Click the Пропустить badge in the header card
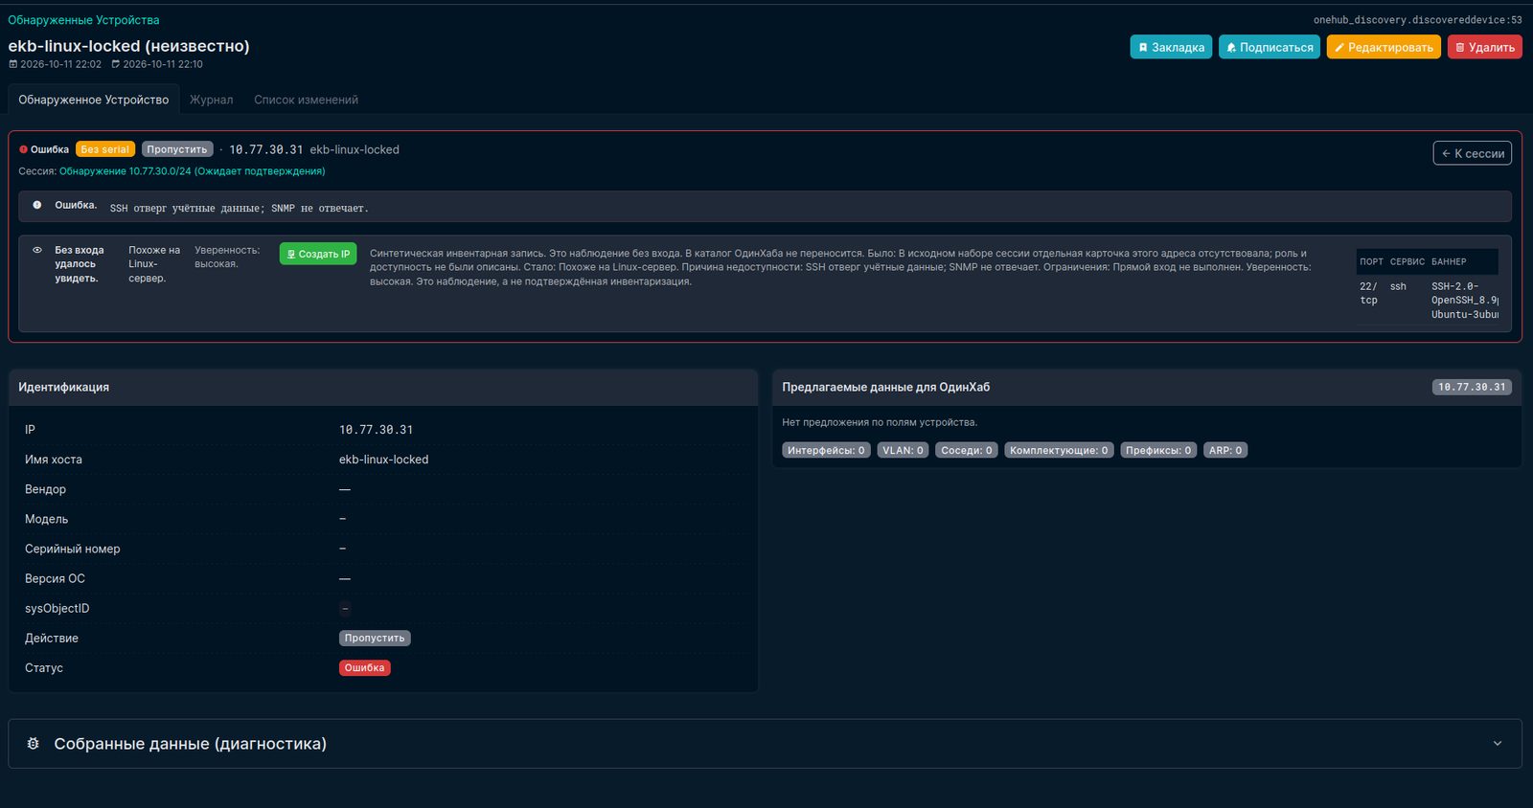Image resolution: width=1533 pixels, height=808 pixels. [177, 149]
